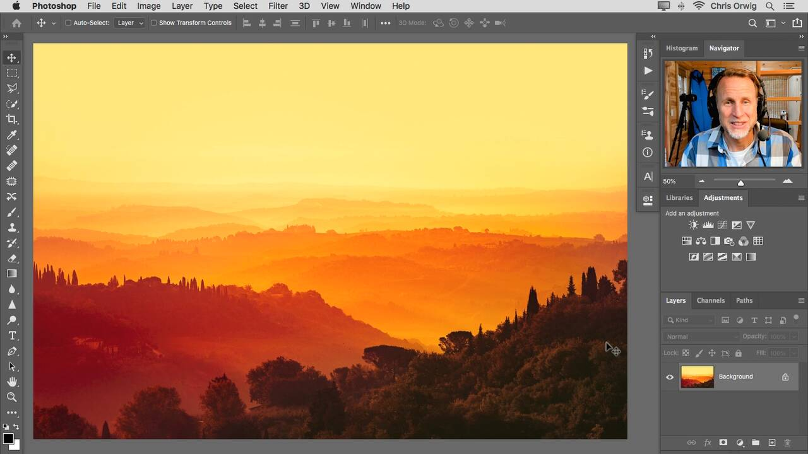Create a new layer group

coord(756,443)
